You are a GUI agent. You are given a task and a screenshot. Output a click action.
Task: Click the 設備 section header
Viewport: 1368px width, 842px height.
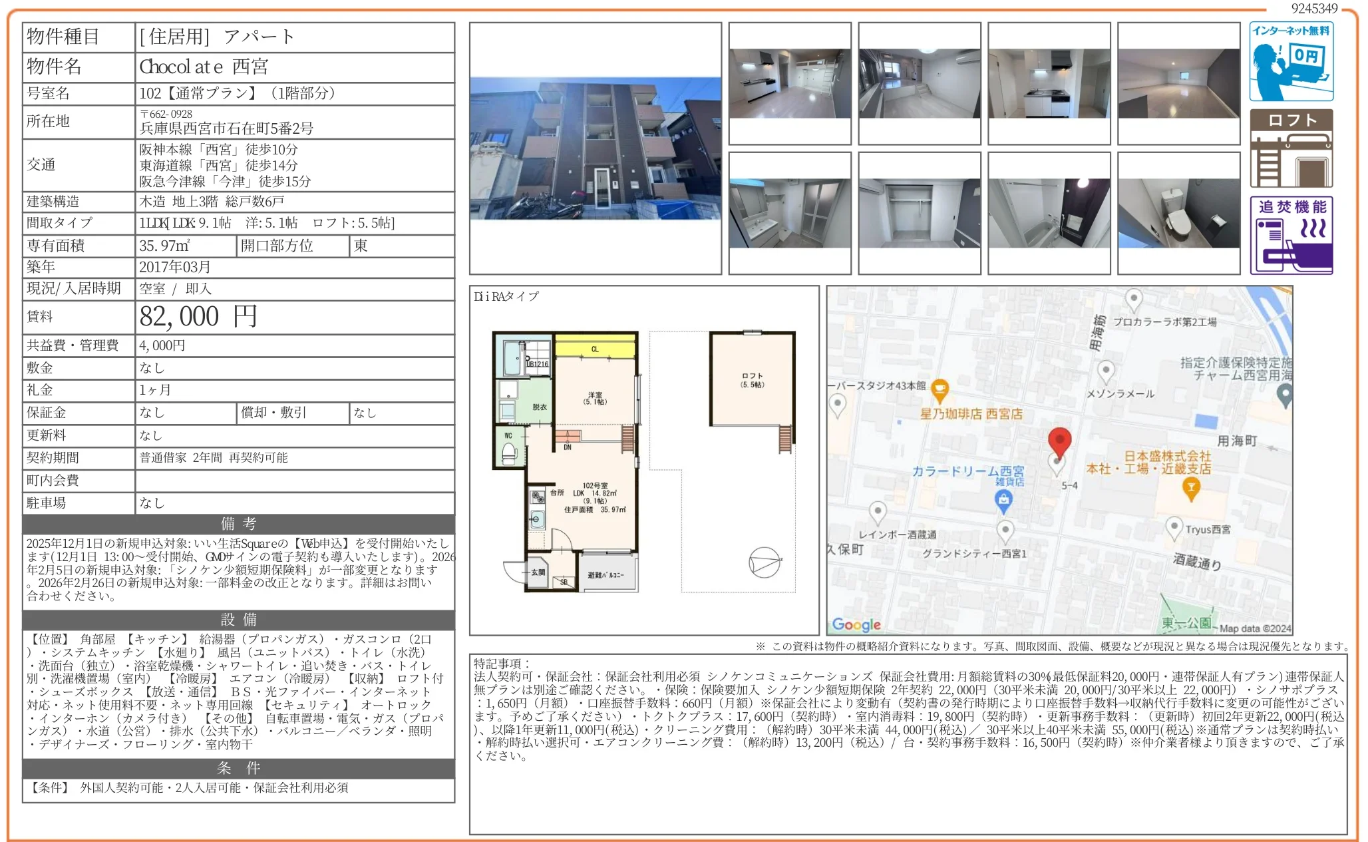(238, 620)
